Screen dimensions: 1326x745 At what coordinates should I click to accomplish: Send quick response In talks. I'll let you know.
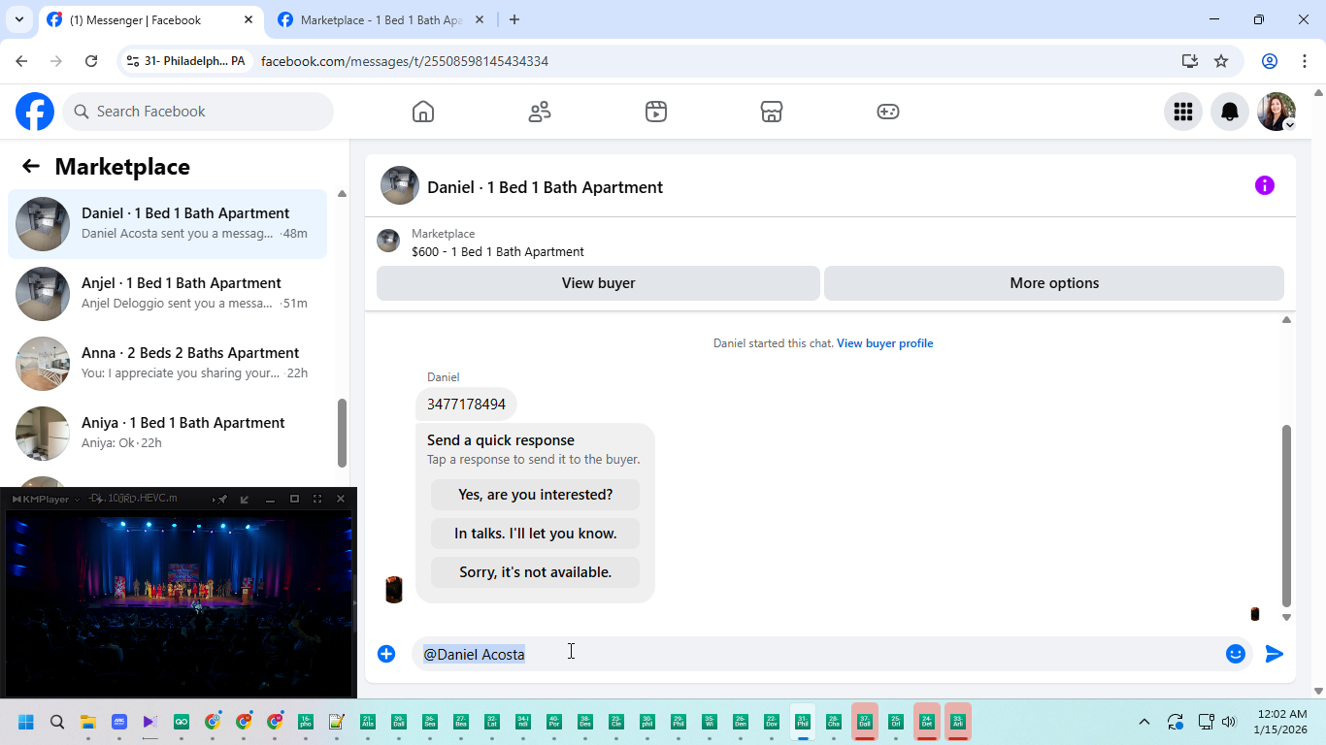(535, 534)
